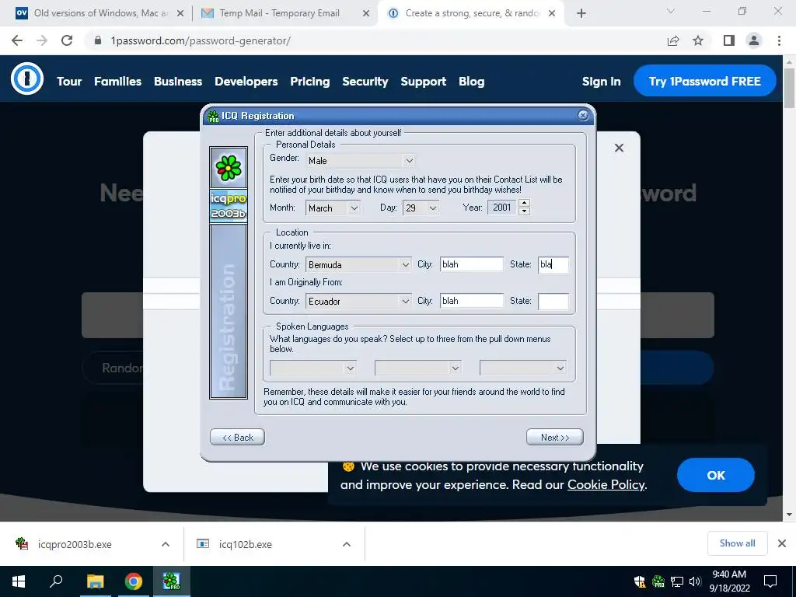Screen dimensions: 796x597
Task: View site information lock icon
Action: pyautogui.click(x=98, y=40)
